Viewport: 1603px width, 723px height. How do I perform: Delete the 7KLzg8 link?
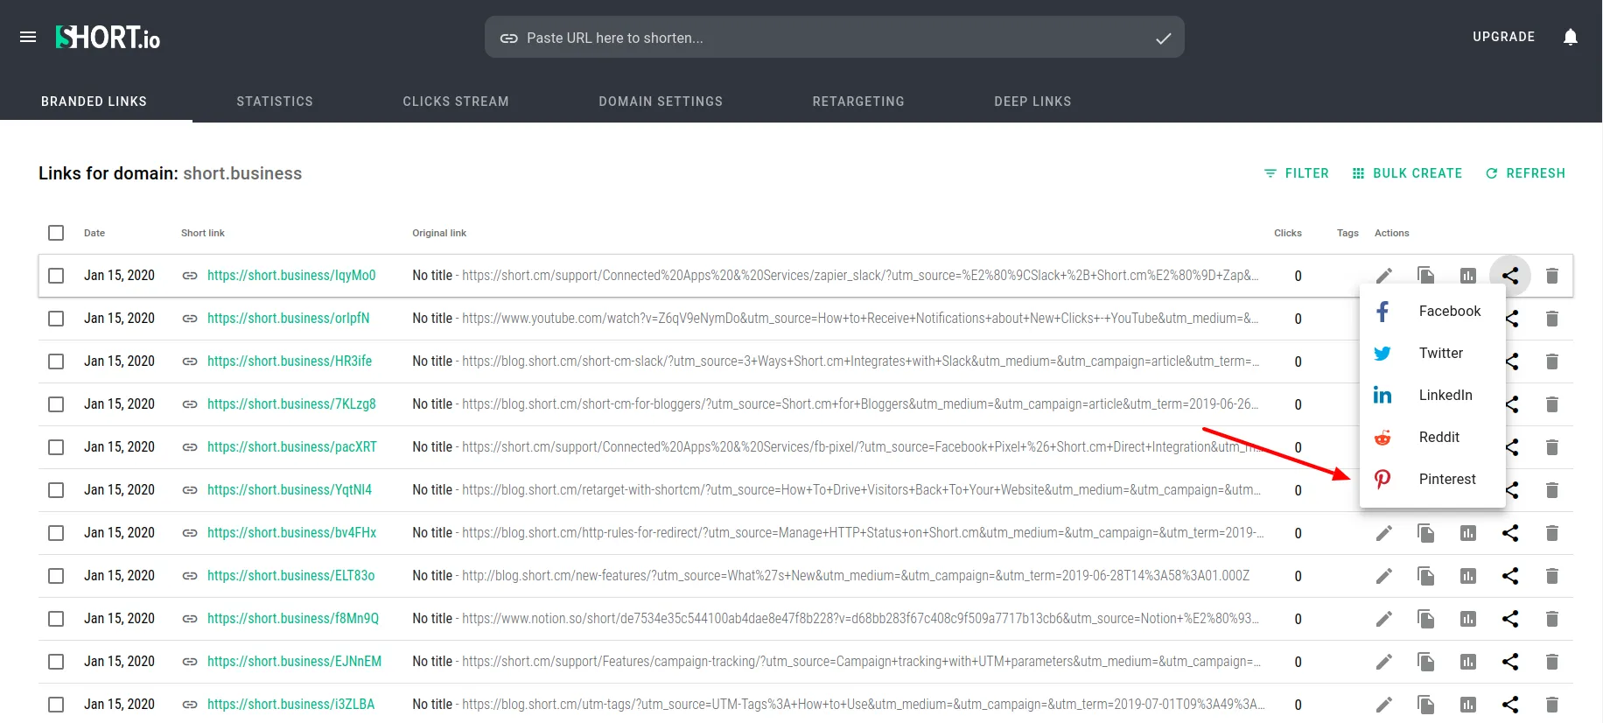tap(1552, 404)
